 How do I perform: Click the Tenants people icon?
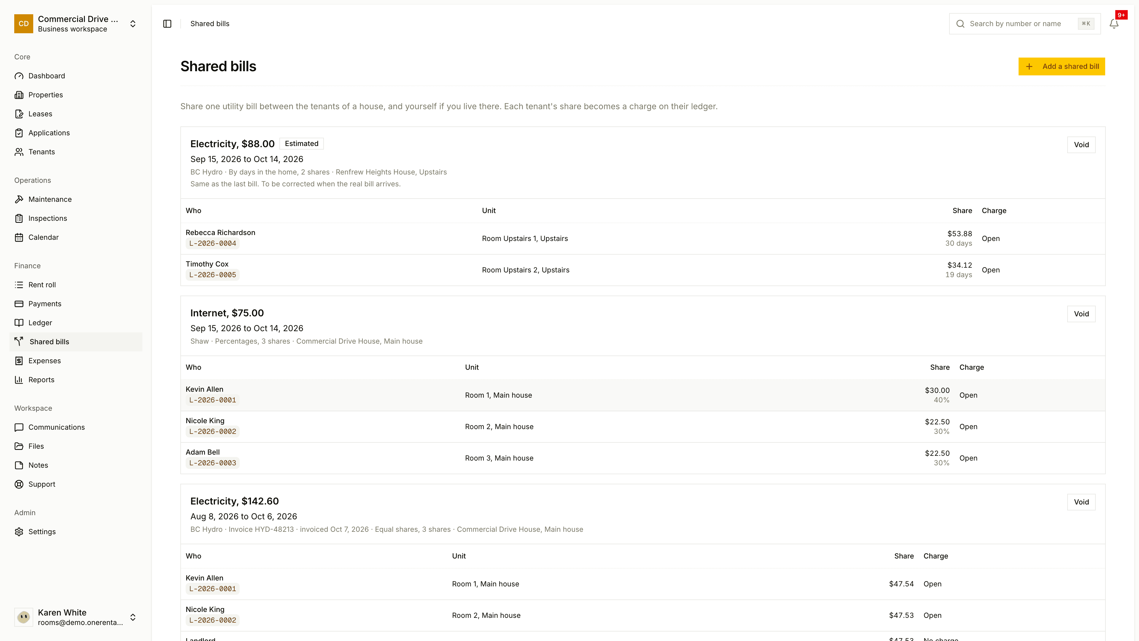tap(19, 152)
